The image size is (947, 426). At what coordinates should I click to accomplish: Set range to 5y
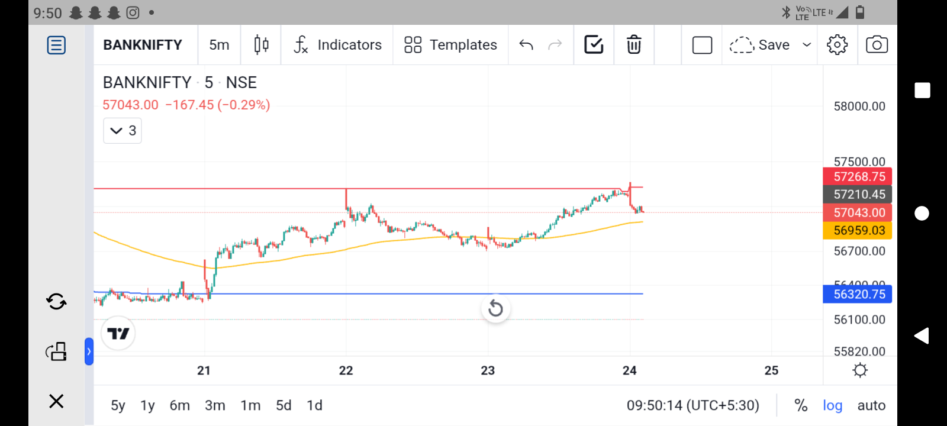click(x=118, y=405)
